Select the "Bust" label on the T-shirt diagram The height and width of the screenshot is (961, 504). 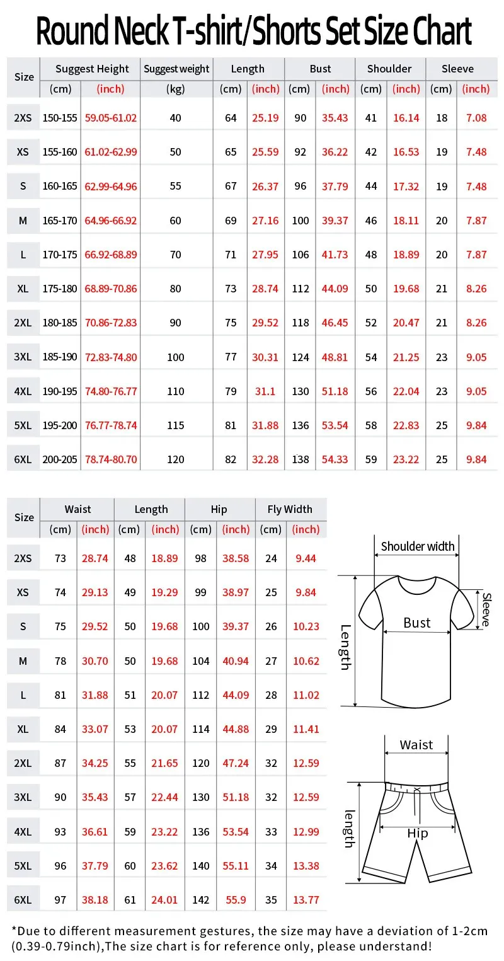416,623
